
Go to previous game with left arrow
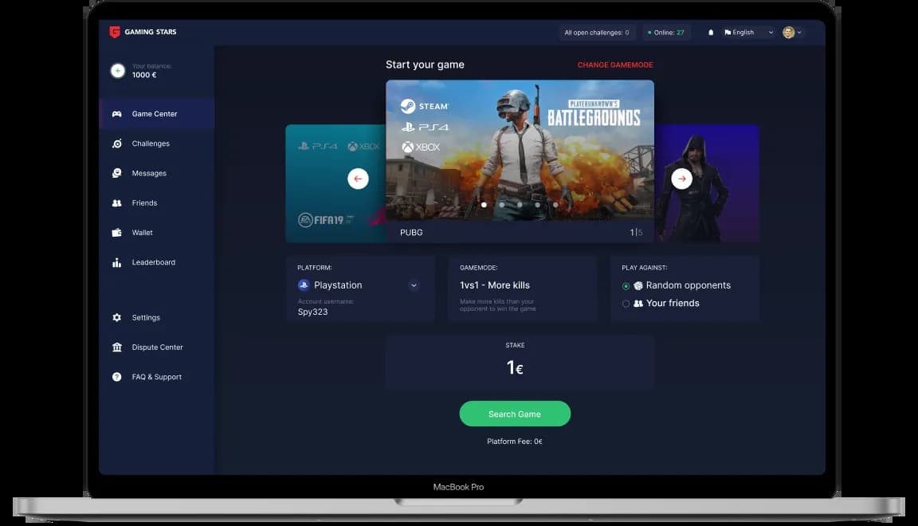tap(358, 179)
